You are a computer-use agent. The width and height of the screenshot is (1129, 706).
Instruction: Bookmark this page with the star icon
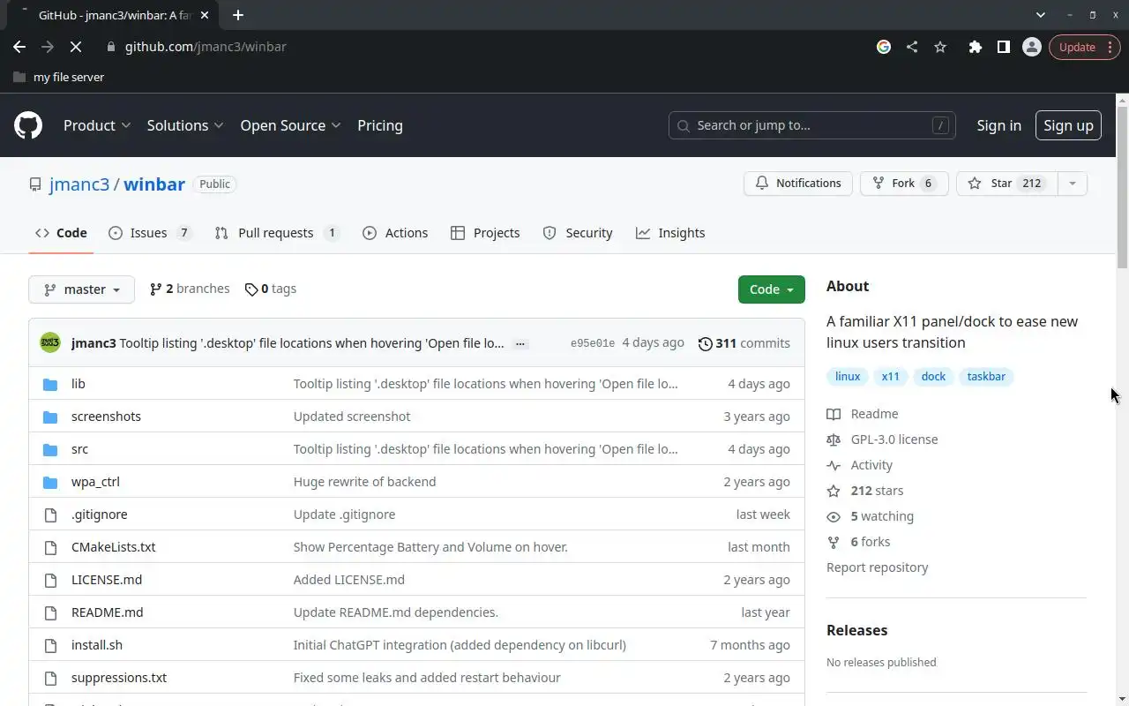coord(940,47)
